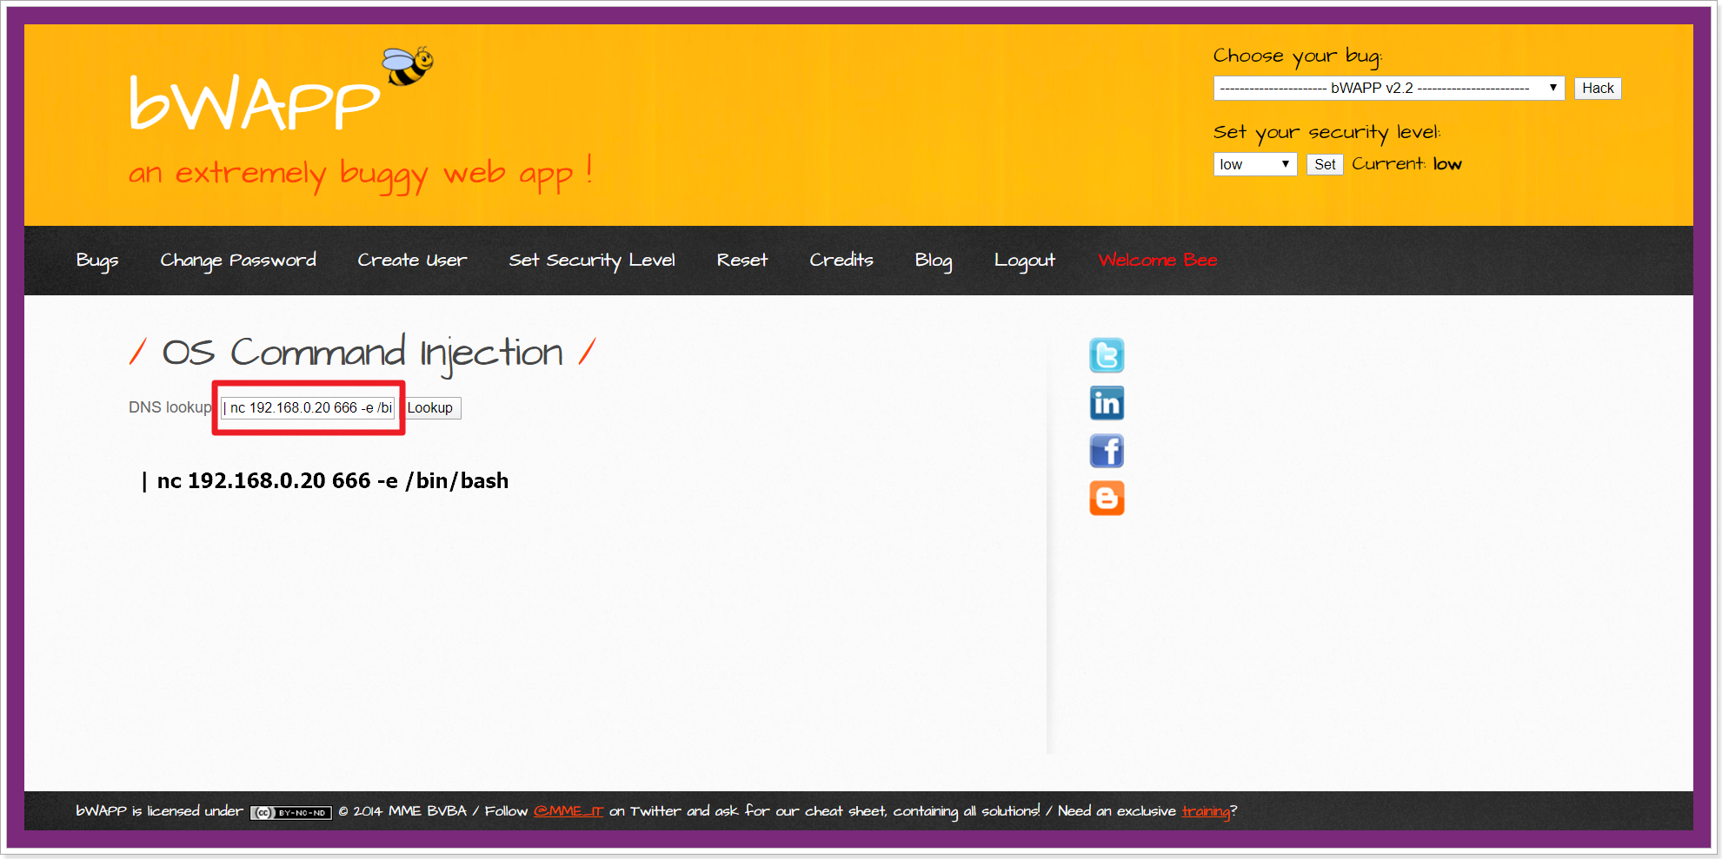Viewport: 1722px width, 859px height.
Task: Click the Lookup button
Action: 432,408
